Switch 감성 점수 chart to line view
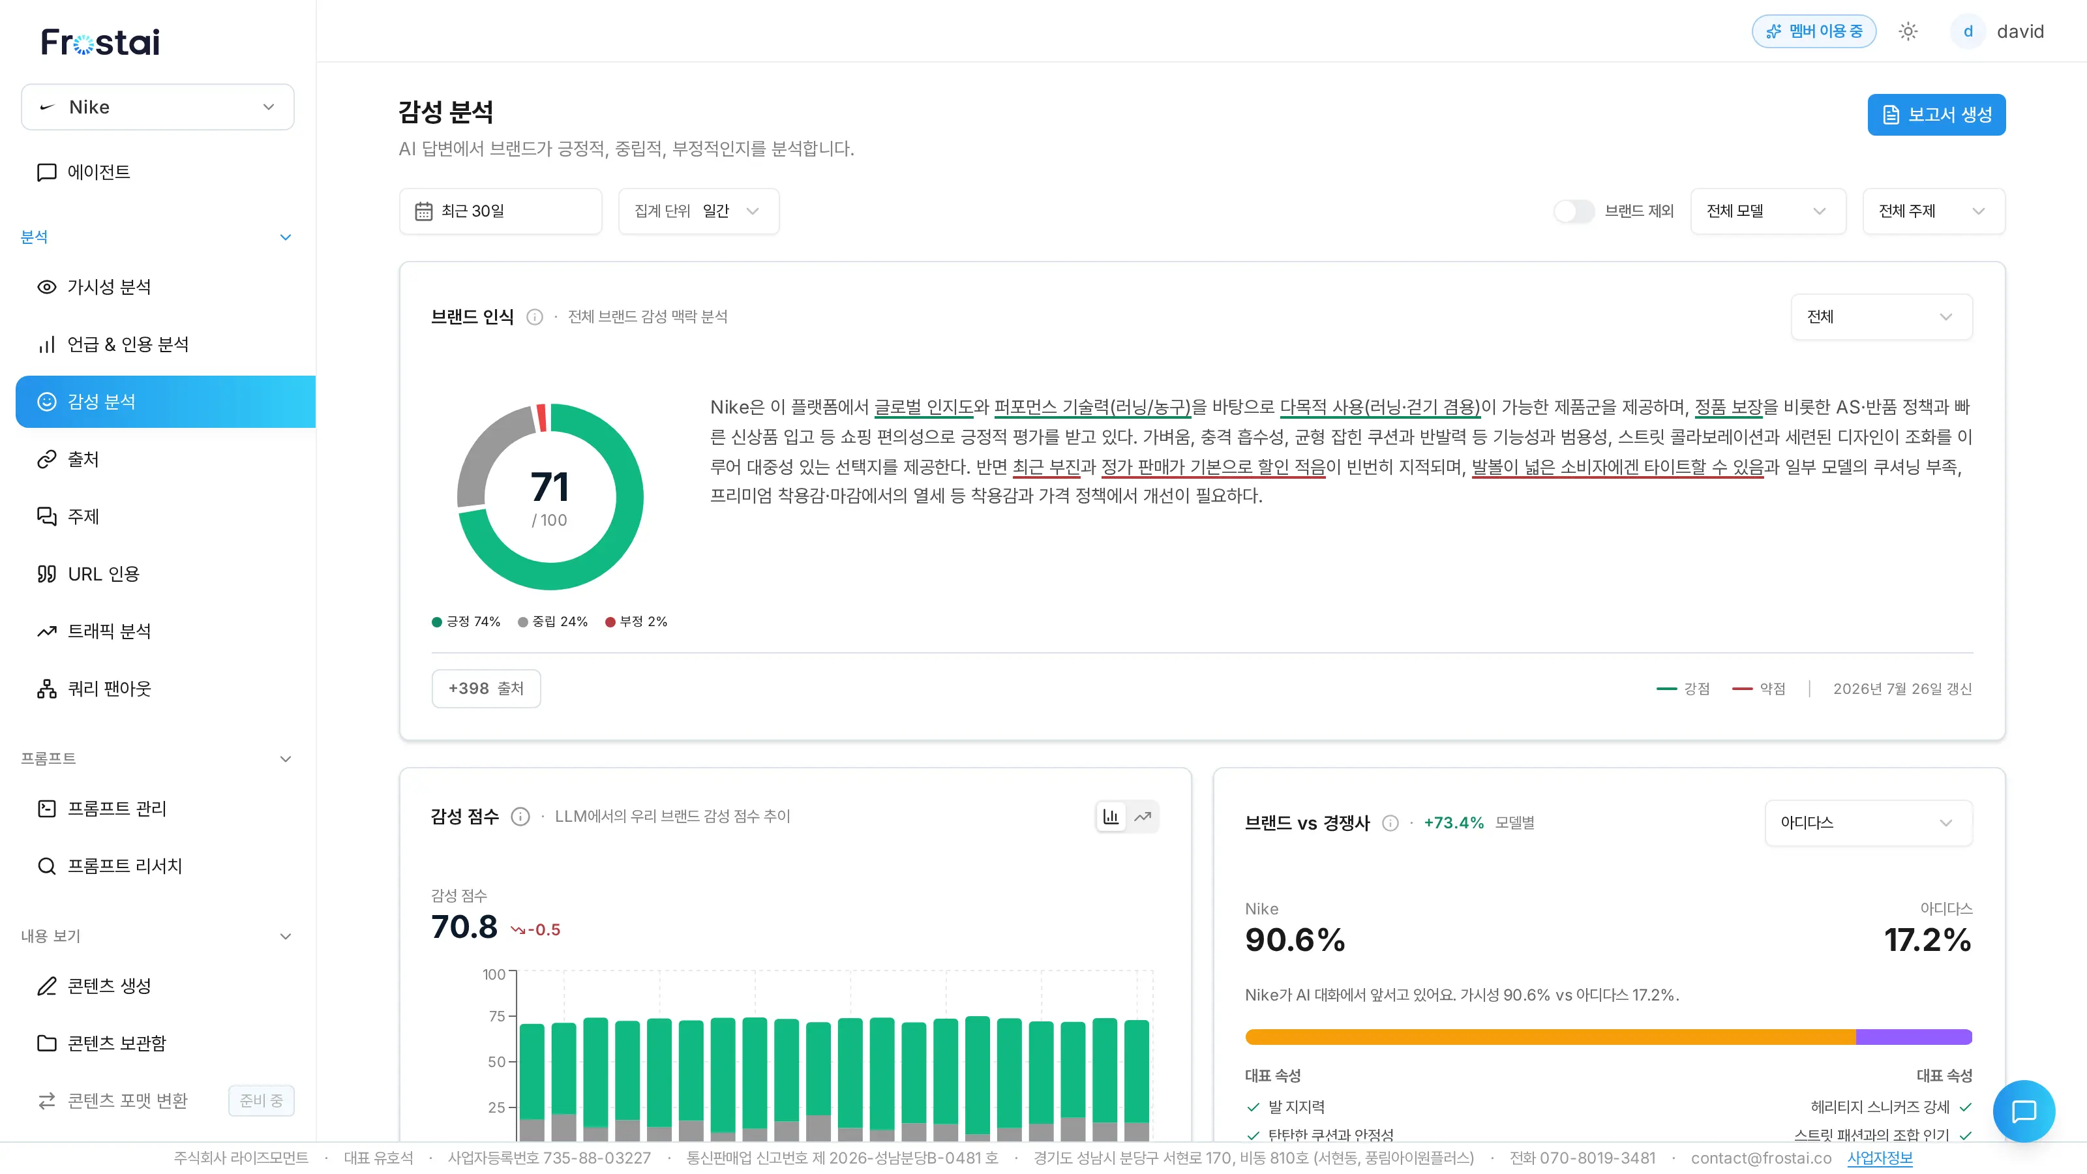Image resolution: width=2087 pixels, height=1174 pixels. pyautogui.click(x=1143, y=817)
